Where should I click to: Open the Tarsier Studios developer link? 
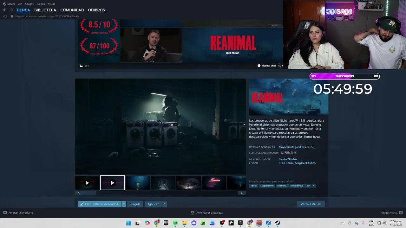[x=288, y=159]
